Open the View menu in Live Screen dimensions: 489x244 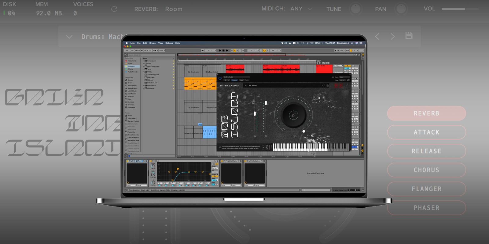[x=160, y=43]
